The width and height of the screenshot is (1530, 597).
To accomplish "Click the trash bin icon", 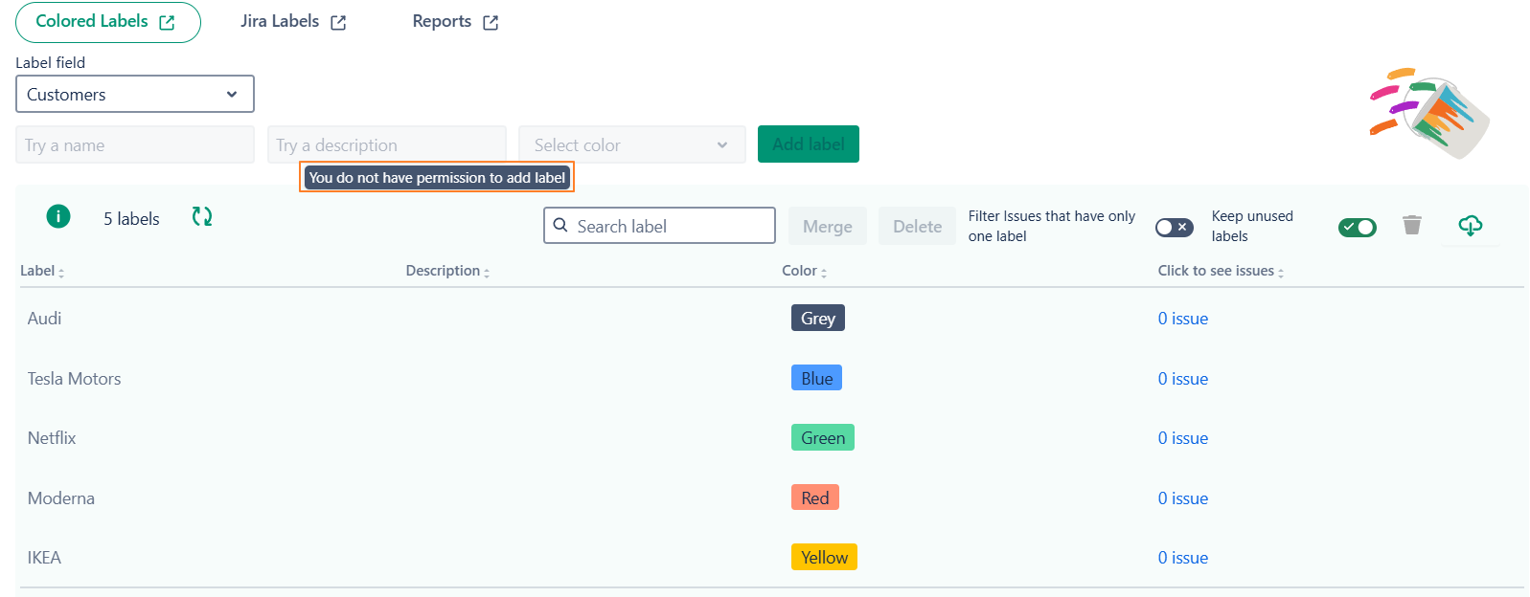I will (1411, 226).
